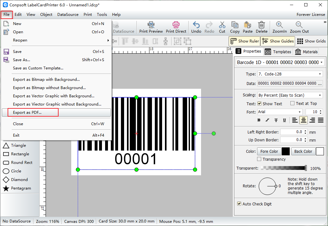Click the Print Direct printer icon

coord(176,25)
